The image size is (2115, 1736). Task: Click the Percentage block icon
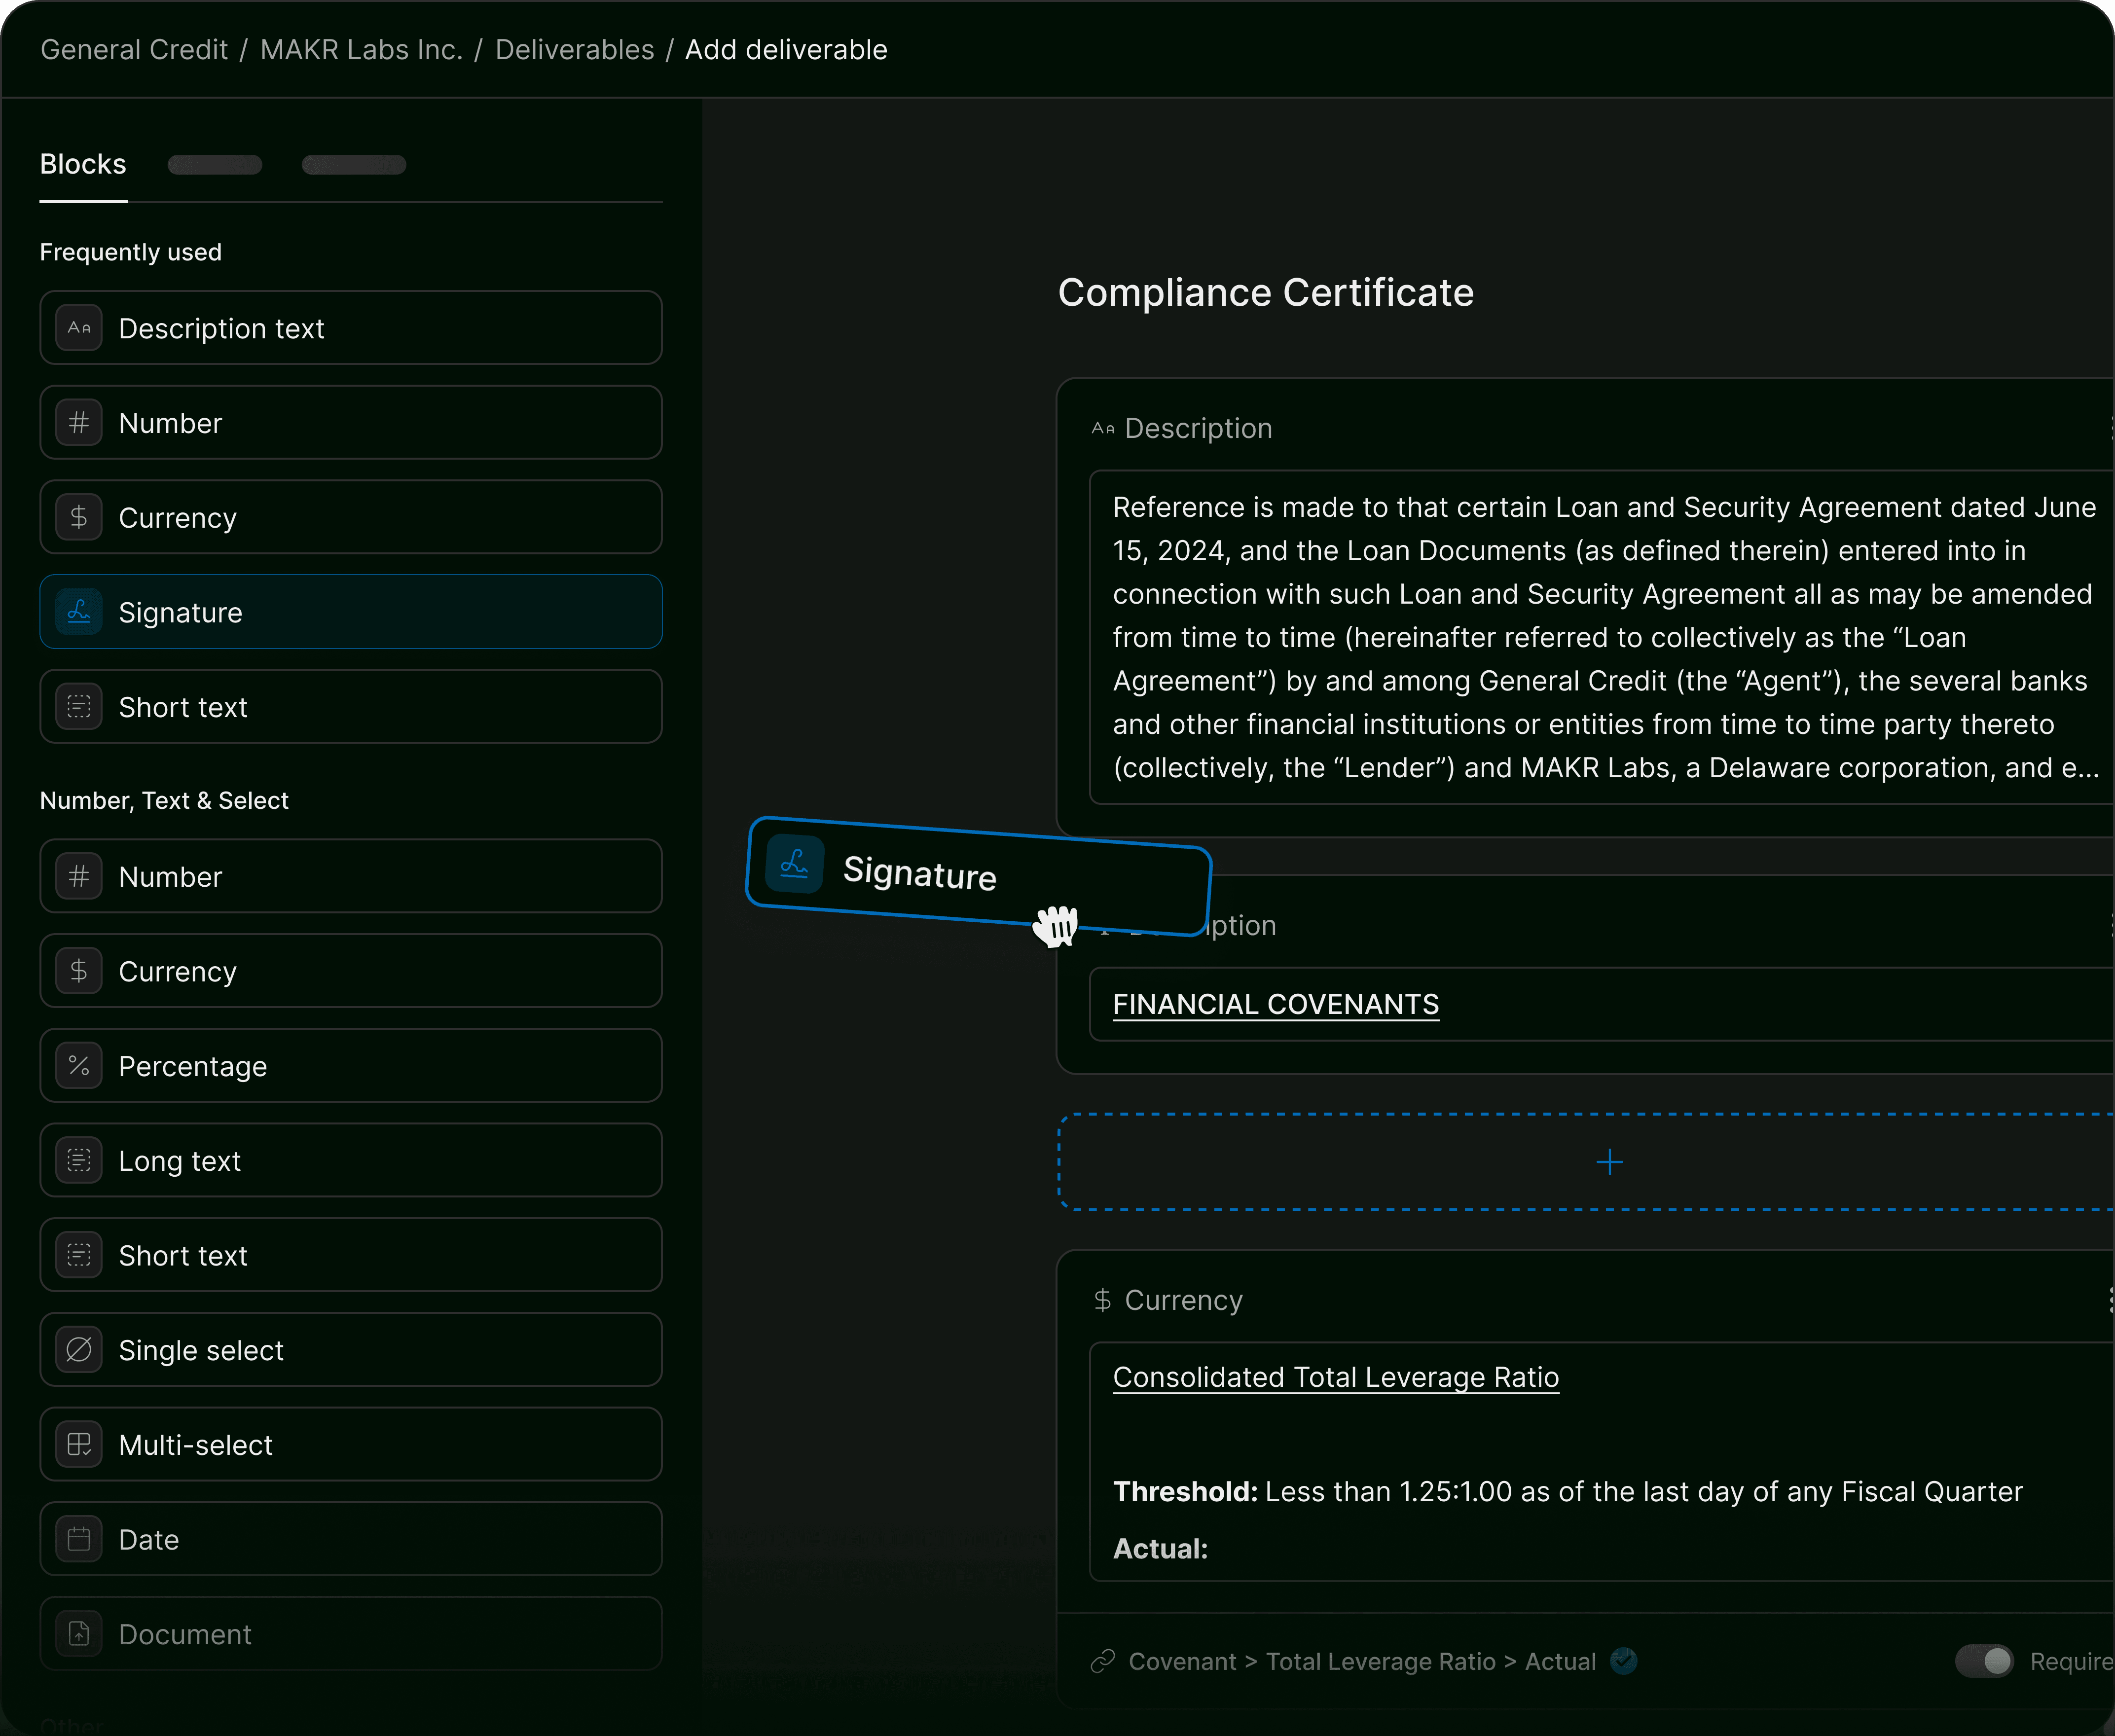79,1066
